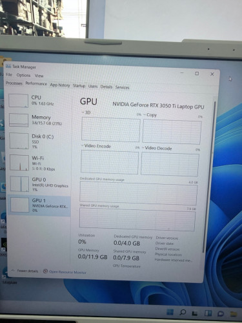Select the CPU performance entry

[40, 100]
